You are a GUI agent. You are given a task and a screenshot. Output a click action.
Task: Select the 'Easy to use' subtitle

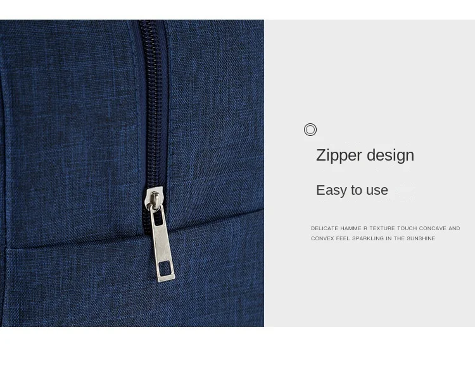(x=352, y=190)
